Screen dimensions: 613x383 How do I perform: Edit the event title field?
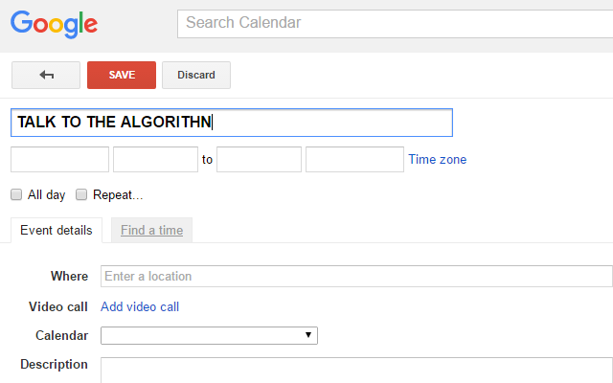coord(232,123)
